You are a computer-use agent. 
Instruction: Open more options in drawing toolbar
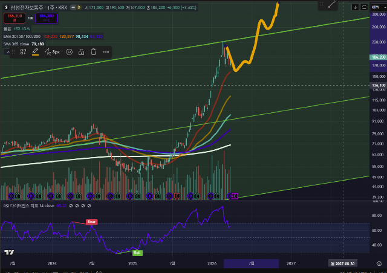pos(106,52)
